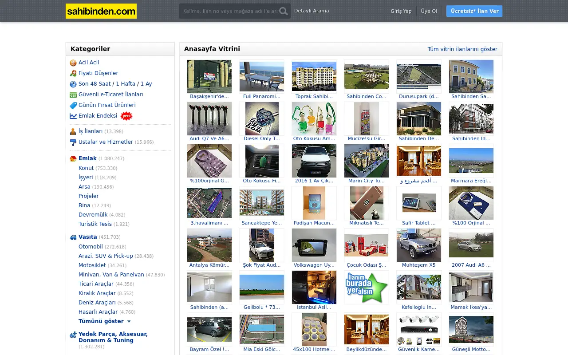This screenshot has height=355, width=568.
Task: Click Giriş Yap to log in
Action: [x=401, y=11]
